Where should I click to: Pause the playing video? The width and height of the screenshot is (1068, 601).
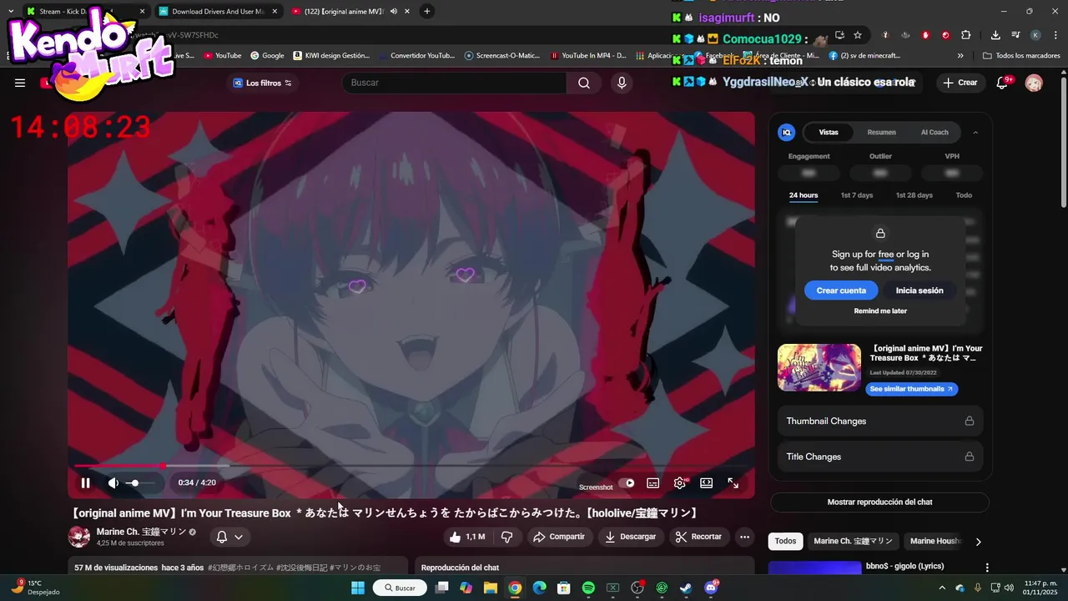85,482
